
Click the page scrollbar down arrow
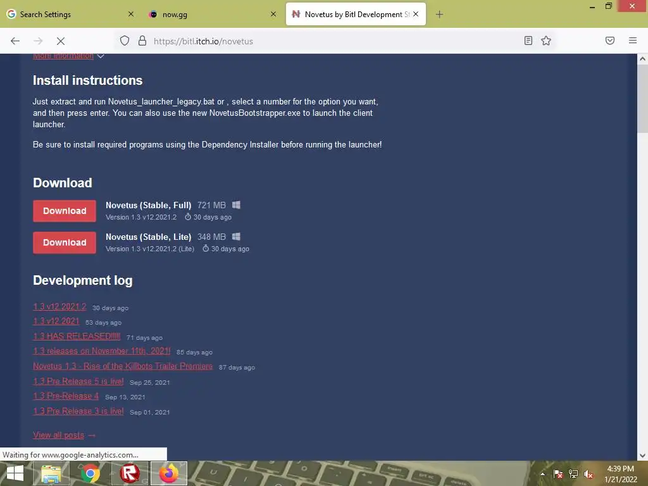642,456
